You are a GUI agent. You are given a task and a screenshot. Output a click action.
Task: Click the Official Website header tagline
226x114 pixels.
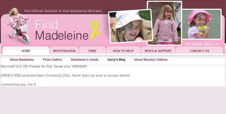pos(63,11)
